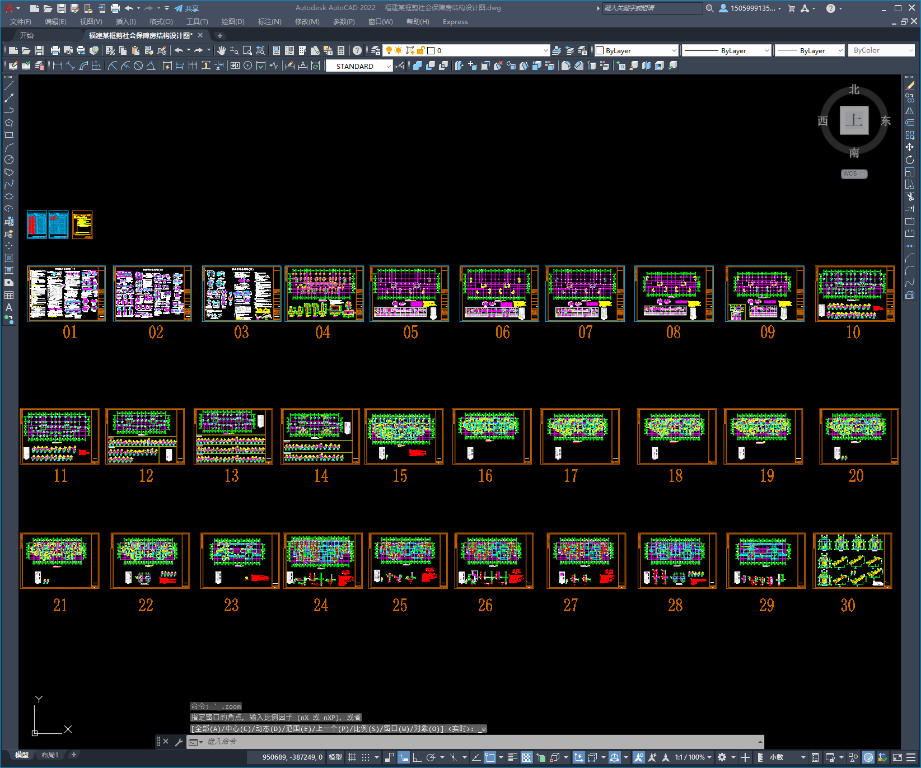Open the 绘图(D) menu

233,22
